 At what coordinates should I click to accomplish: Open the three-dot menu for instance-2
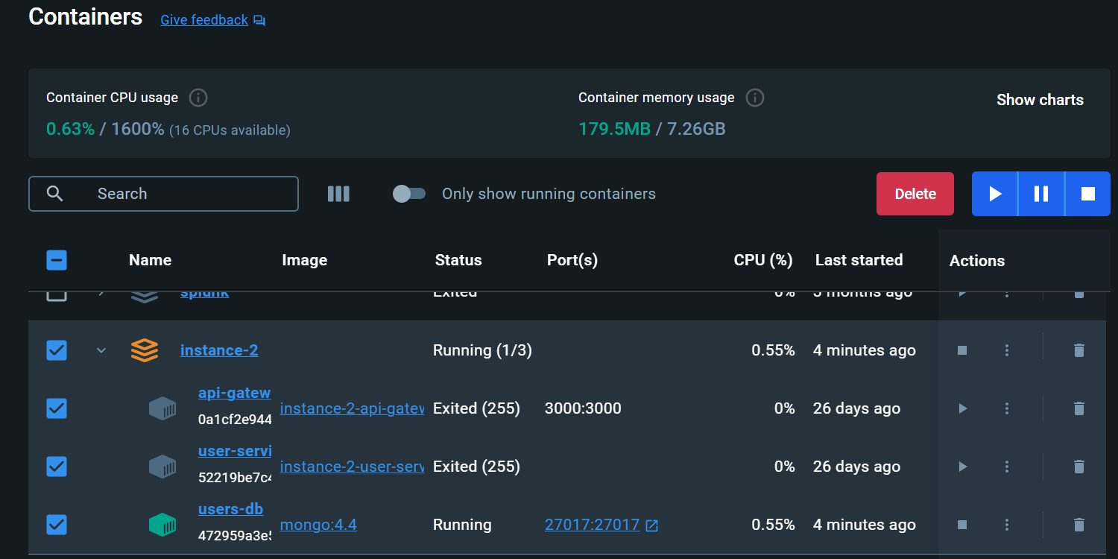pyautogui.click(x=1007, y=350)
